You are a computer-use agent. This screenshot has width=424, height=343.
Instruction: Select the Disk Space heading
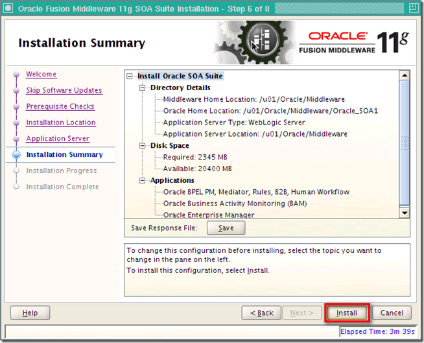pos(170,145)
